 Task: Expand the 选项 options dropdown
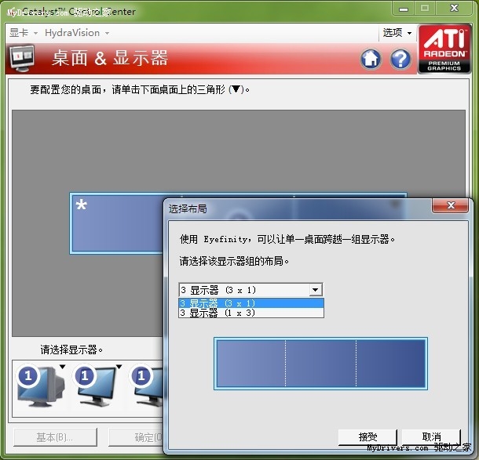pyautogui.click(x=397, y=33)
